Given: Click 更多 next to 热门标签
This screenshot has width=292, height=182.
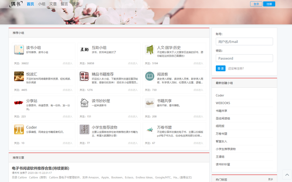Looking at the screenshot, I should pyautogui.click(x=271, y=179).
